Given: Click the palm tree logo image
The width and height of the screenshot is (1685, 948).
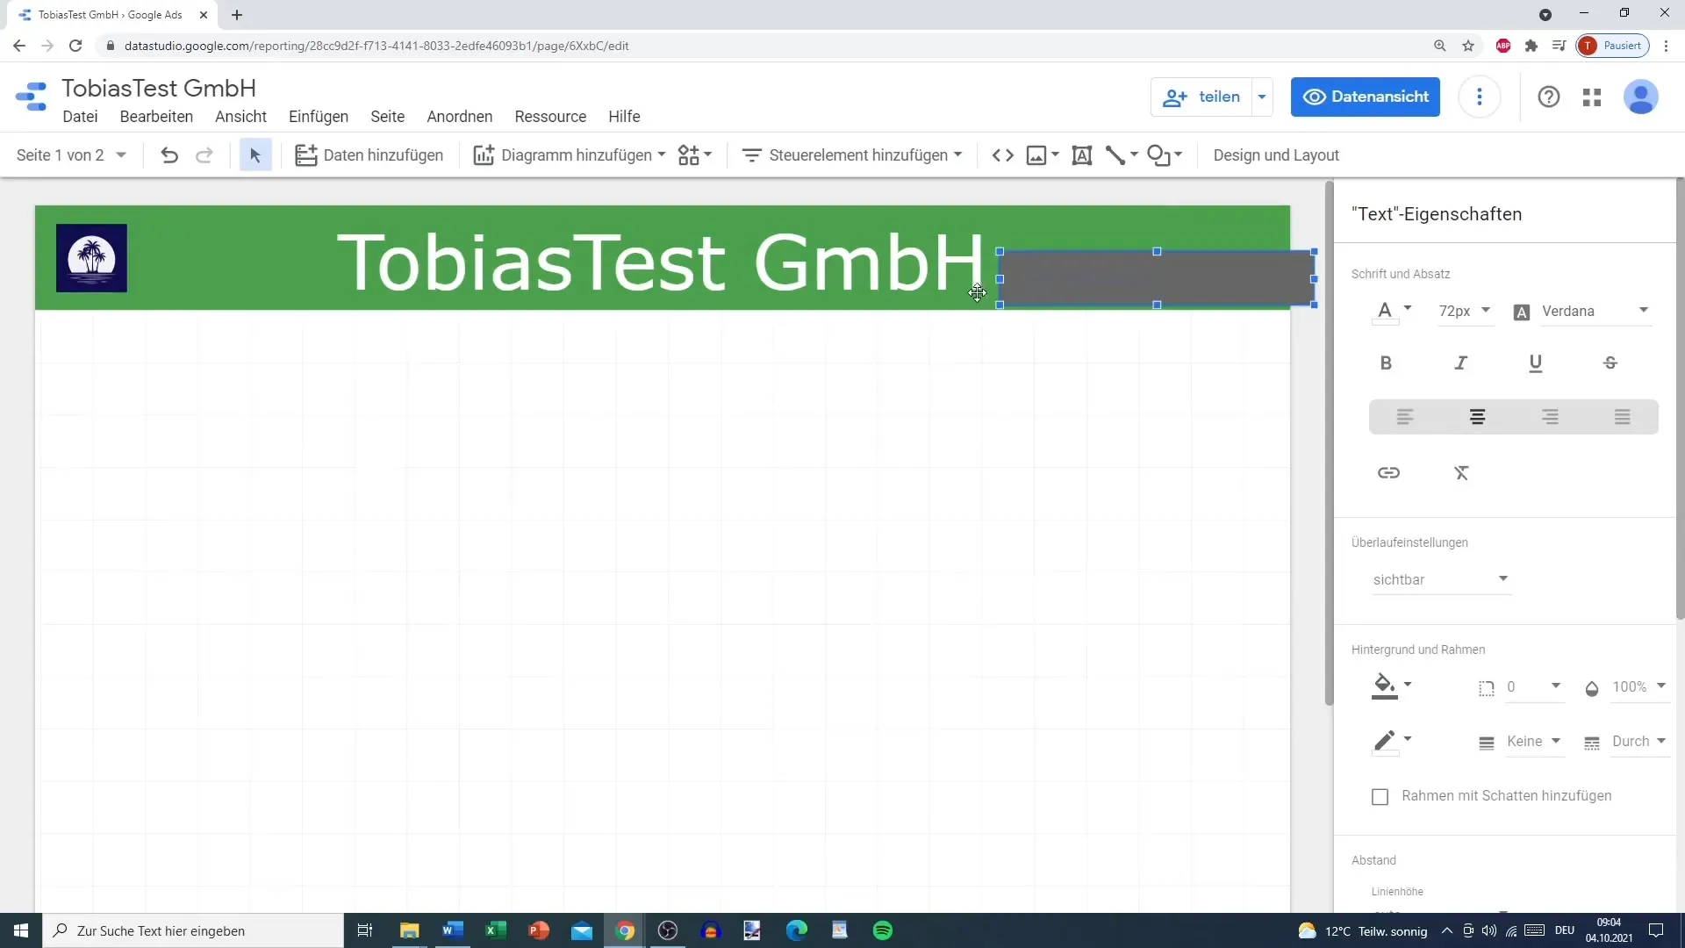Looking at the screenshot, I should click(x=91, y=258).
